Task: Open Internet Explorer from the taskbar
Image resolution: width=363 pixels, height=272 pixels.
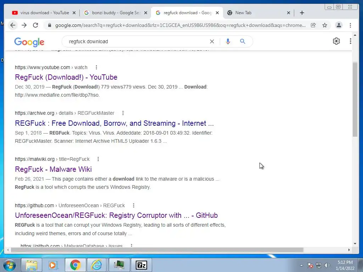Action: (97, 265)
